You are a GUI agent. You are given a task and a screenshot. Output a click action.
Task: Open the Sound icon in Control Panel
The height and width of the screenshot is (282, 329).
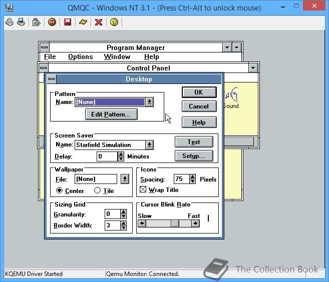click(x=231, y=98)
